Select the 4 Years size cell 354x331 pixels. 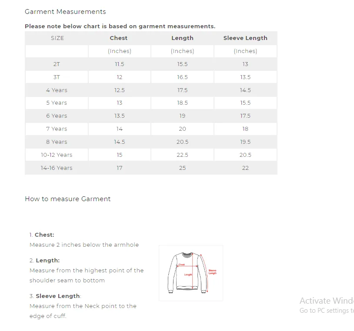(x=57, y=90)
